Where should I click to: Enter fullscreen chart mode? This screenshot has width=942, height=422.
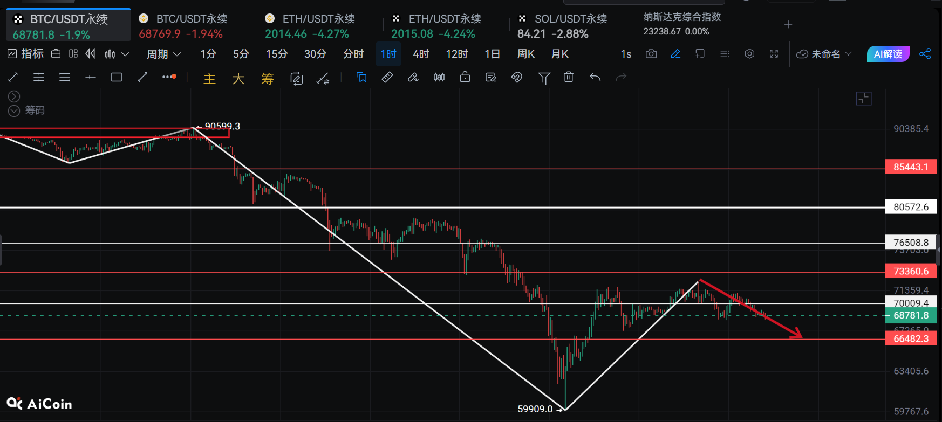click(774, 54)
